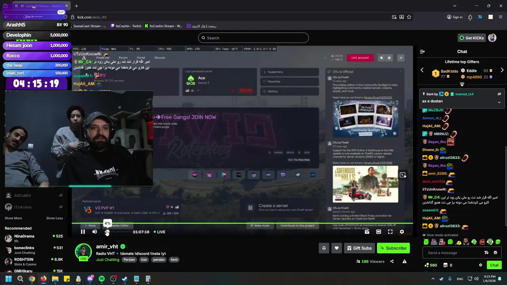Collapse the chat panel icon
Viewport: 507px width, 285px height.
pyautogui.click(x=422, y=51)
